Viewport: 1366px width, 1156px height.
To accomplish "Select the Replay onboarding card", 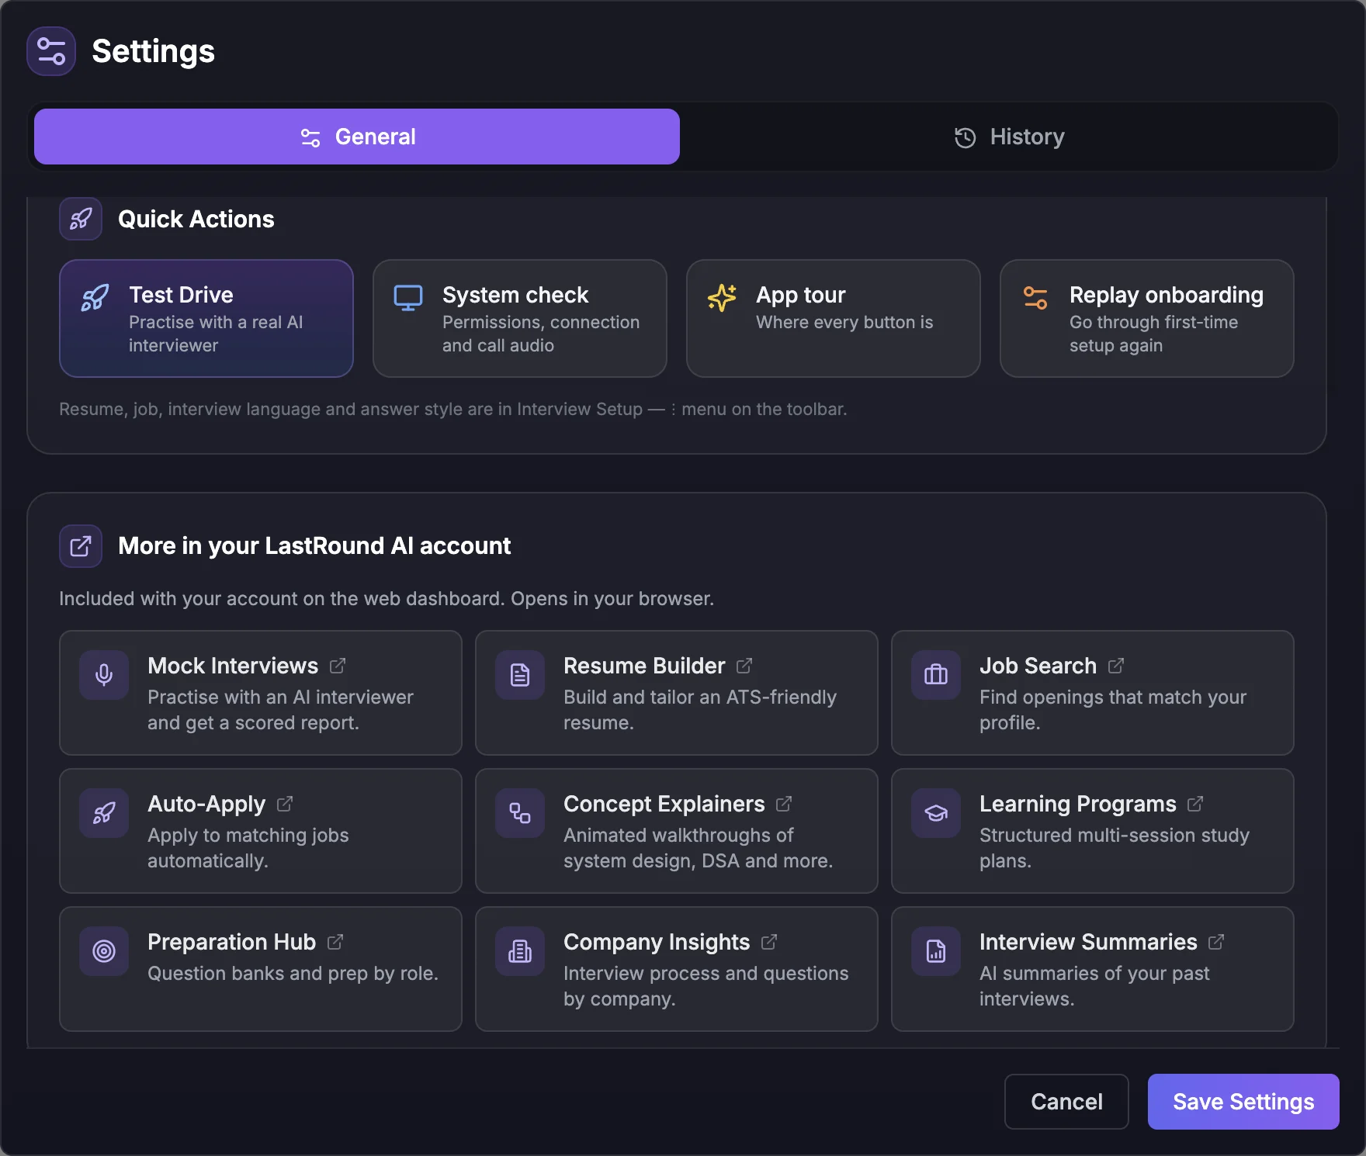I will (1147, 318).
